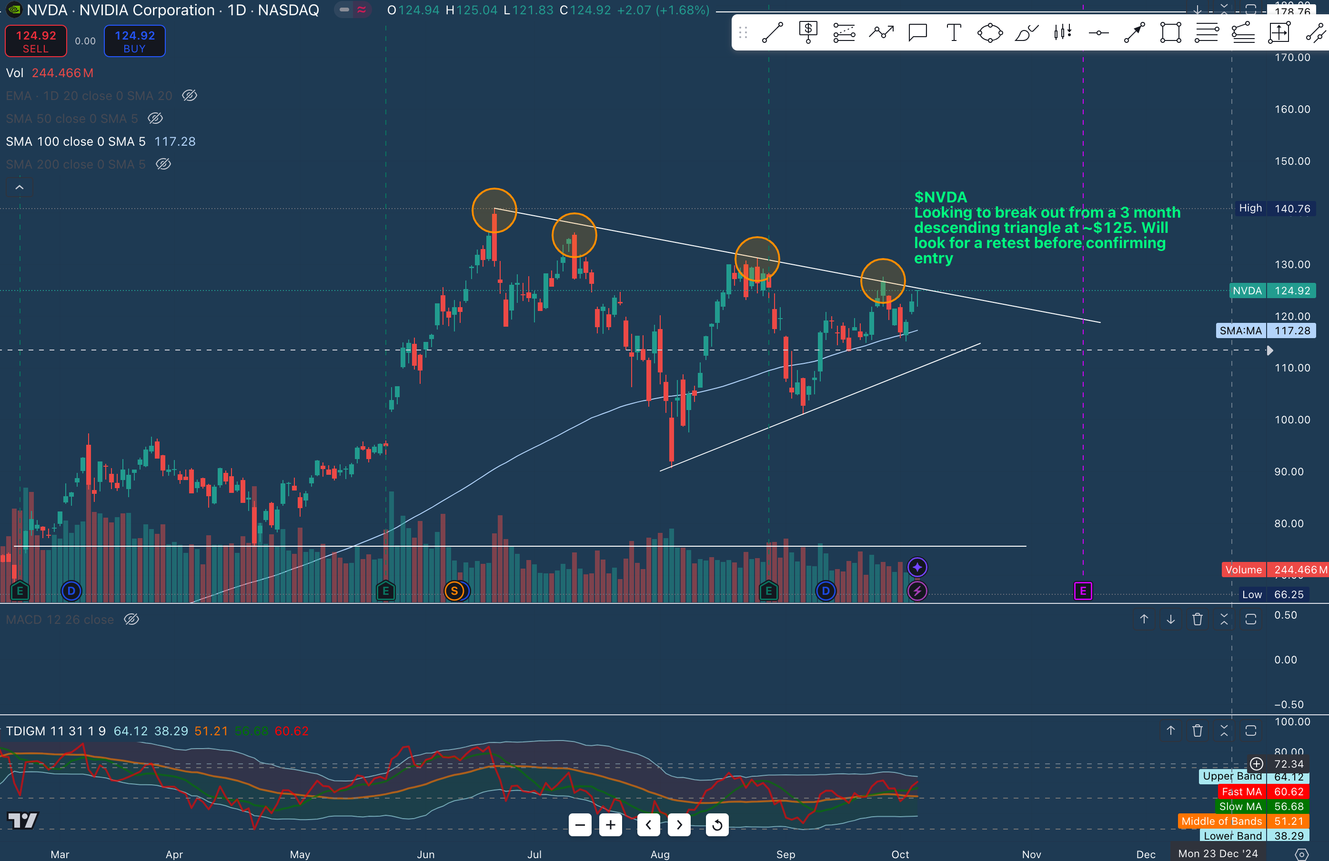The image size is (1329, 861).
Task: Toggle the red wave indicator beside symbol
Action: tap(362, 10)
